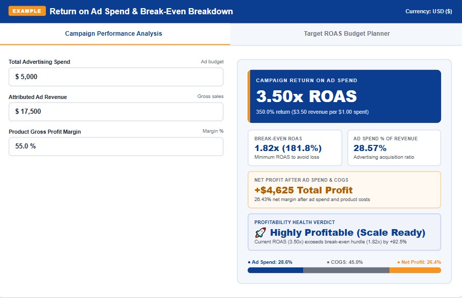
Task: Click the rocket icon in health verdict
Action: tap(260, 233)
